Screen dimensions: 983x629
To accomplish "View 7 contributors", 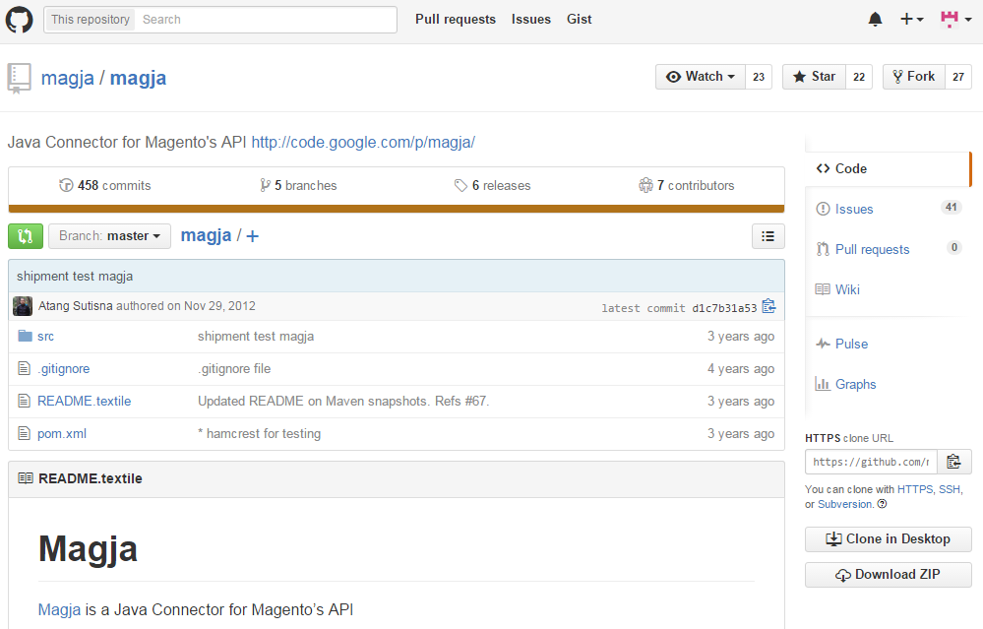I will pos(687,186).
